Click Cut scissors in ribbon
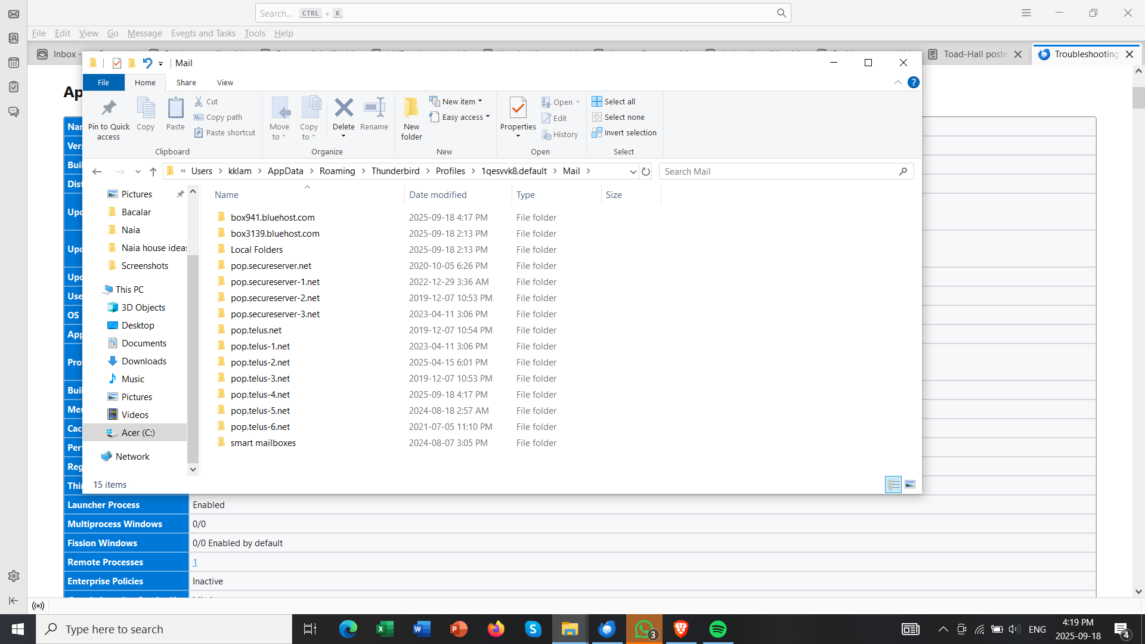This screenshot has height=644, width=1145. coord(206,101)
